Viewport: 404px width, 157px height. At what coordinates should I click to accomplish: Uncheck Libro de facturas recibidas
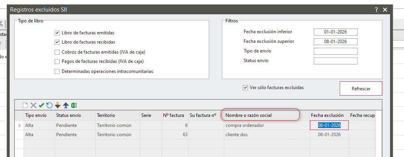57,42
